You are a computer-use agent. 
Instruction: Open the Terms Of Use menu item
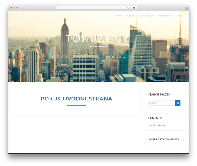(165, 16)
